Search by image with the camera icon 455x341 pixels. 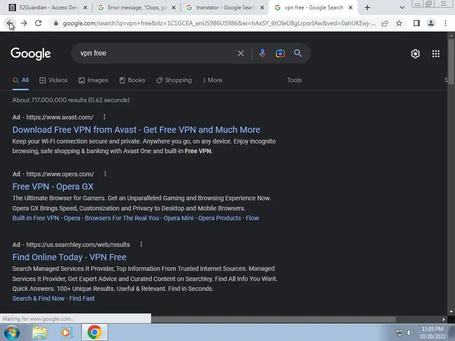pyautogui.click(x=280, y=53)
